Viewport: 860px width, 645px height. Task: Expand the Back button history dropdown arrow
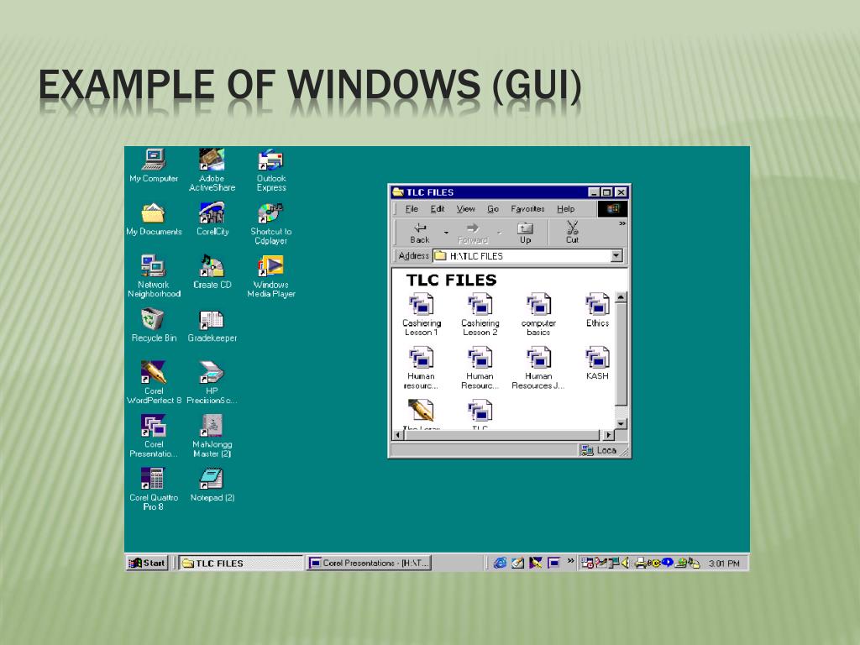[x=446, y=233]
